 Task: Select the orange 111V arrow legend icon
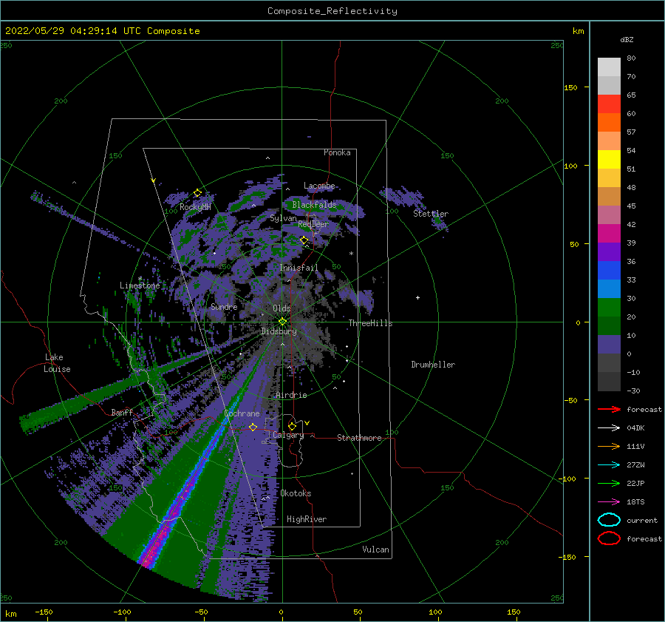[x=609, y=446]
